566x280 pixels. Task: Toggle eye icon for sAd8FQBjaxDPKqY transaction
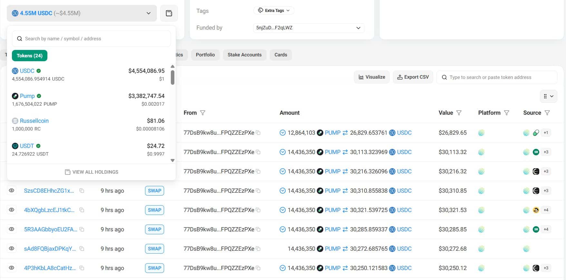[12, 249]
